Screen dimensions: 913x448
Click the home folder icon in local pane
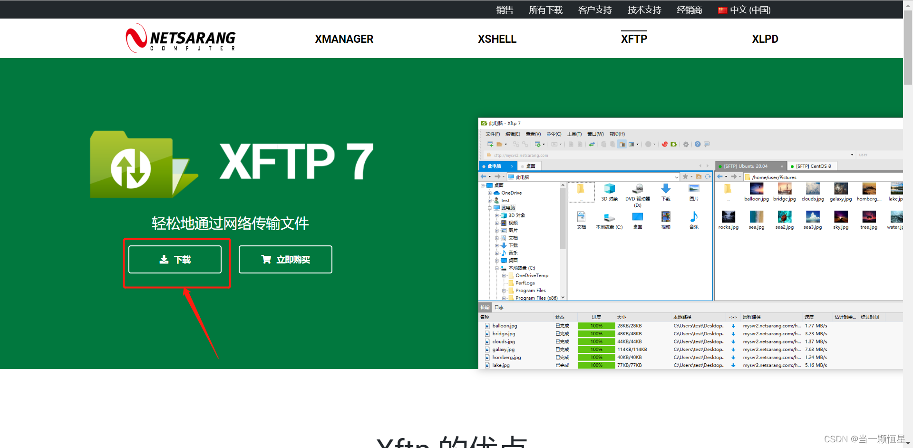point(699,176)
